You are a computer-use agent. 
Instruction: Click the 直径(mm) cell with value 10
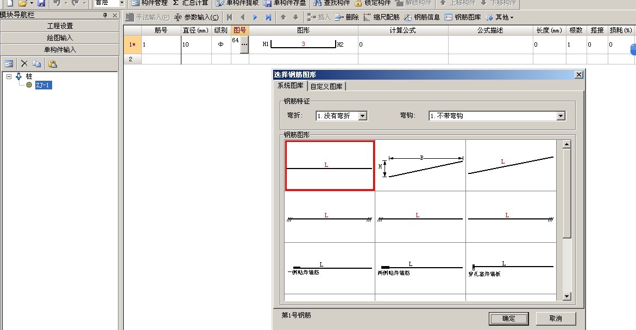pos(196,44)
